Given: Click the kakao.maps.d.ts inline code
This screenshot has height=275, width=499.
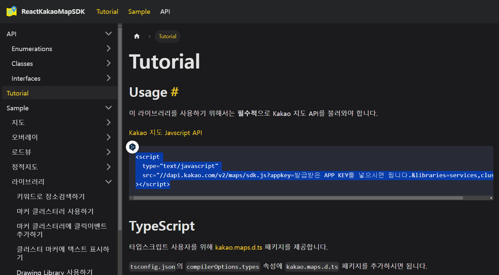Looking at the screenshot, I should click(x=312, y=266).
